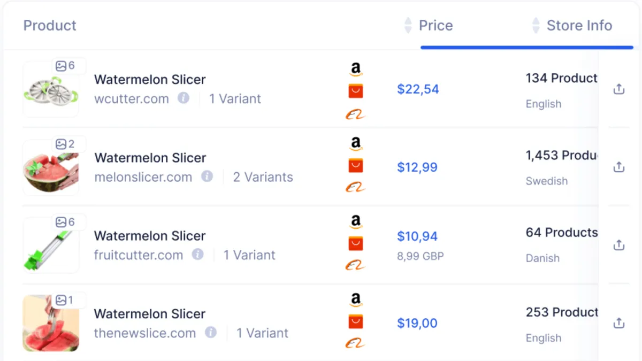Open AliExpress icon in melonslicer.com row
This screenshot has width=642, height=361.
[356, 166]
